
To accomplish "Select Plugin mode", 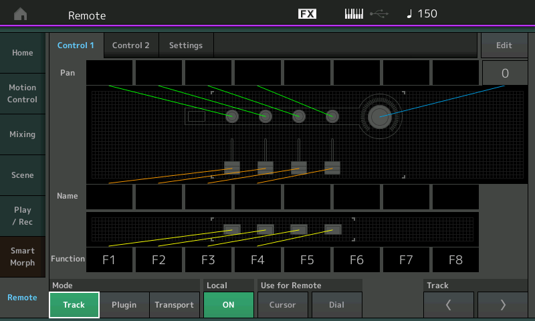I will click(x=124, y=305).
